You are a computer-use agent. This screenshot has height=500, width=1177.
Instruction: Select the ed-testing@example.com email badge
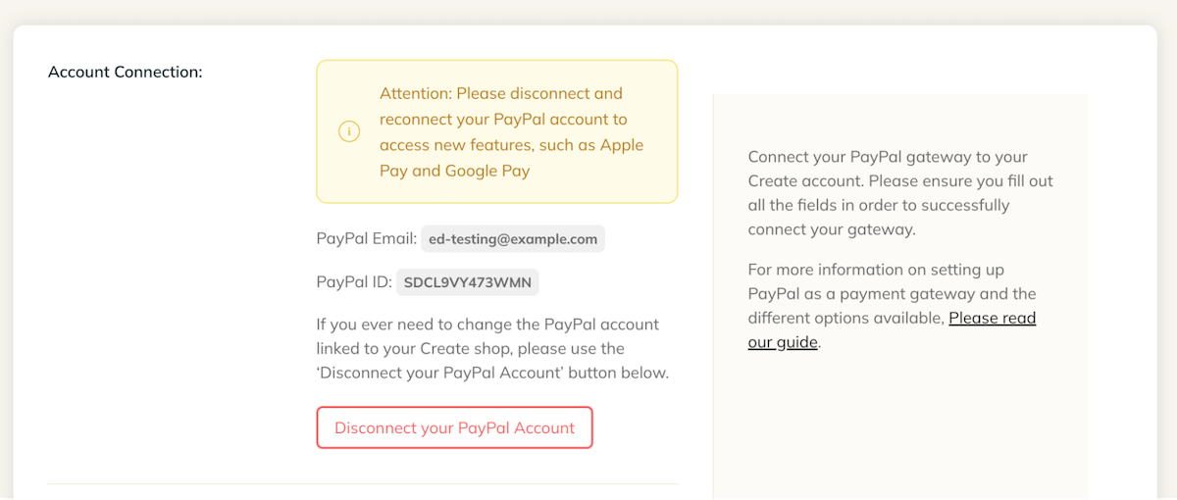click(513, 238)
